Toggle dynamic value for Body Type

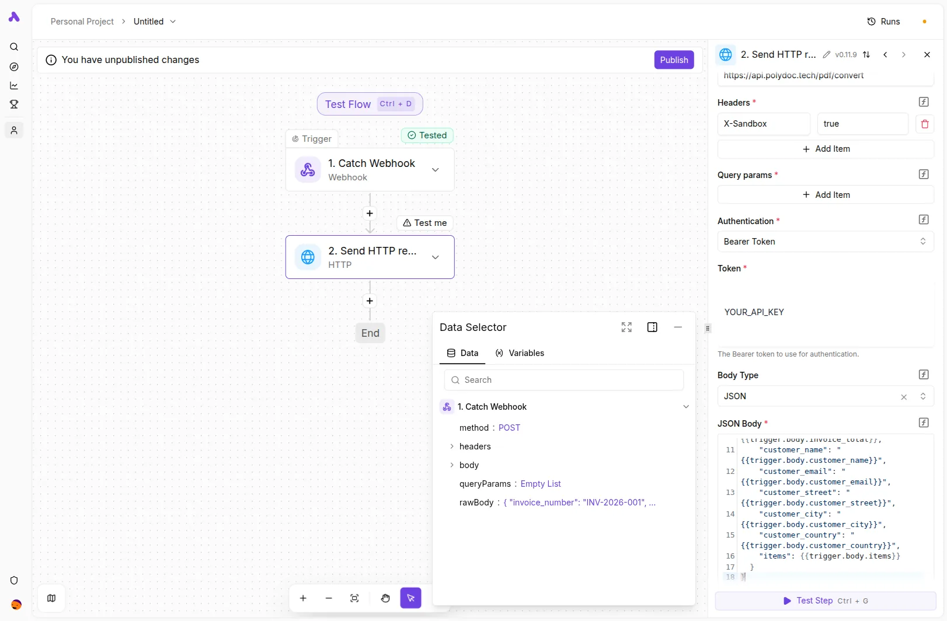tap(924, 375)
